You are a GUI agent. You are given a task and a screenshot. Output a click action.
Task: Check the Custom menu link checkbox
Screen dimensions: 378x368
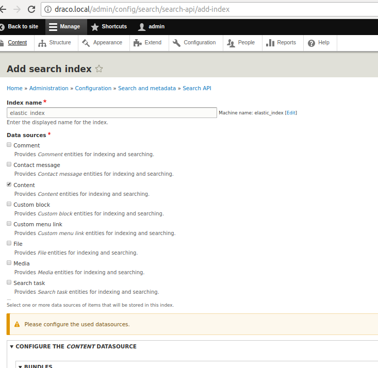point(9,223)
